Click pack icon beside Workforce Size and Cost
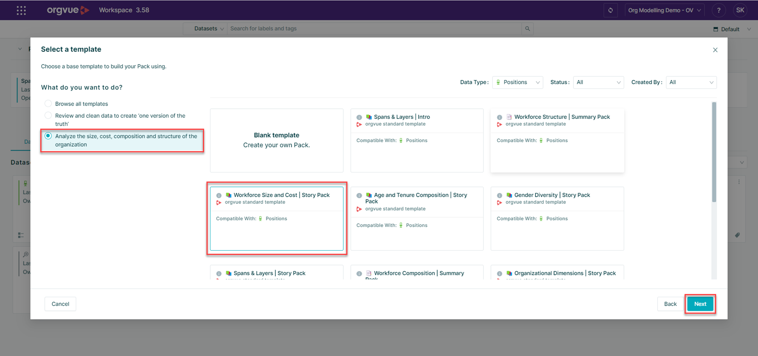The width and height of the screenshot is (758, 356). point(229,195)
